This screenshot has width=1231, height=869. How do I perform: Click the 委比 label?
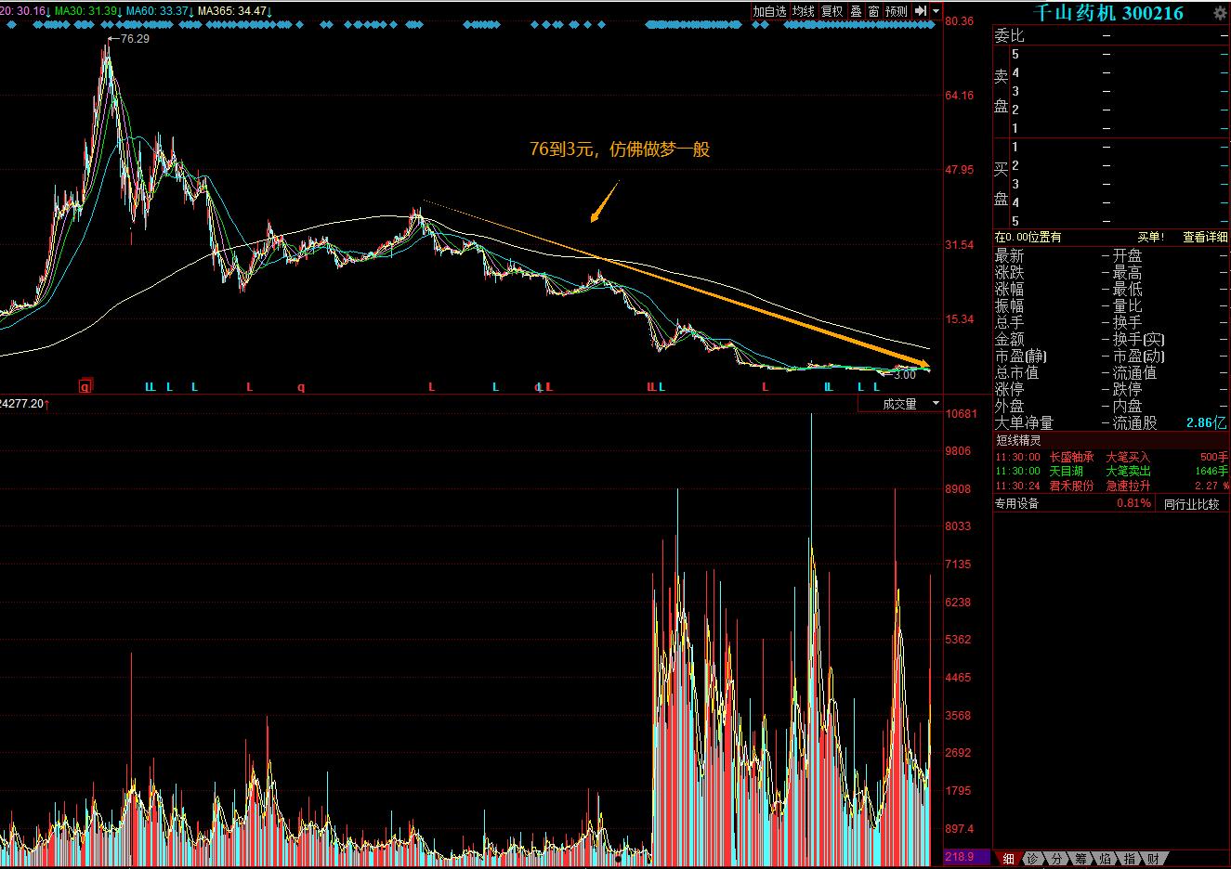click(1009, 35)
